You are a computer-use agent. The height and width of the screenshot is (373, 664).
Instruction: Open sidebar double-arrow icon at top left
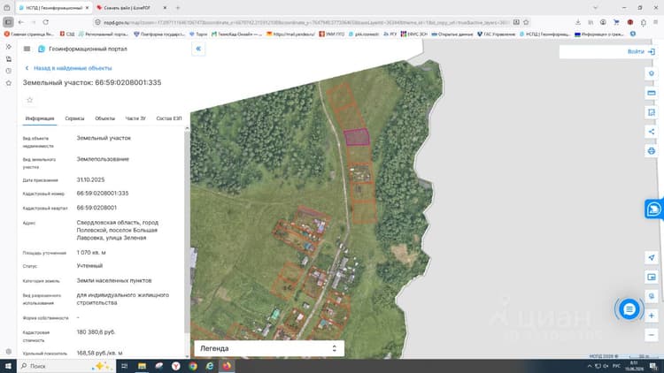[9, 47]
